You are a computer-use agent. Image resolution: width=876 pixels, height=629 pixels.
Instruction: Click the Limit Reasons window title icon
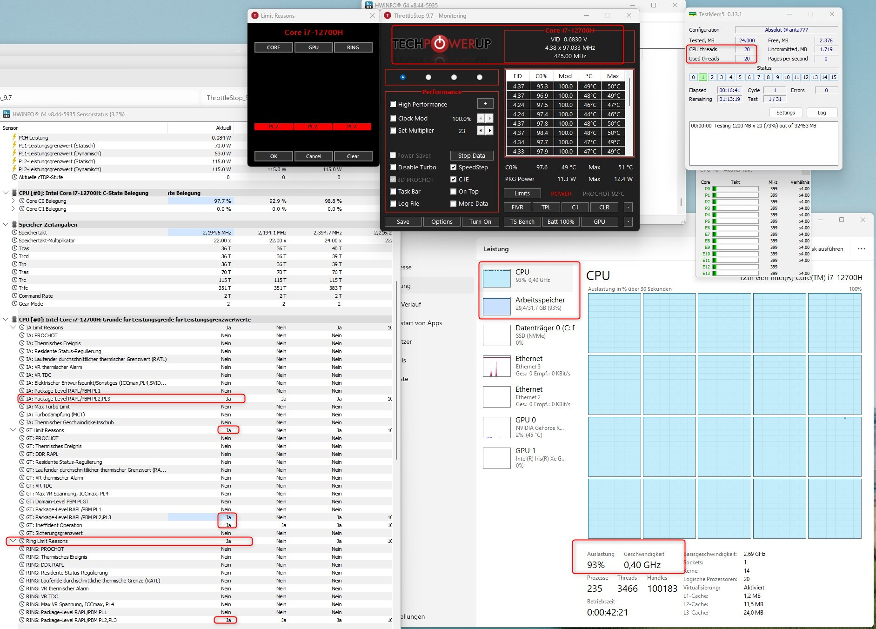pos(255,15)
